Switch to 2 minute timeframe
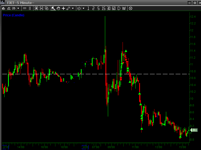The image size is (201, 150). click(x=93, y=9)
